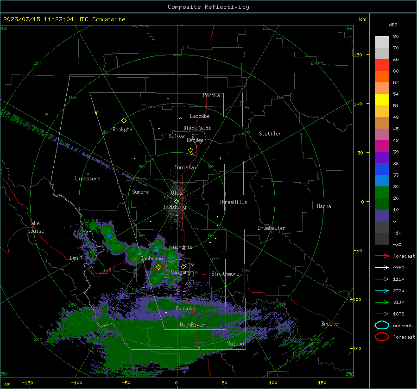417x389 pixels.
Task: Click the 100 tick on bottom axis
Action: tap(273, 383)
